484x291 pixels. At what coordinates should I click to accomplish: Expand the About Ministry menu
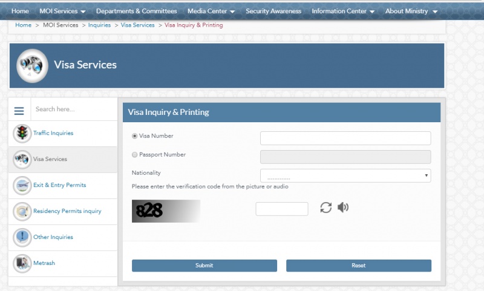pos(411,11)
